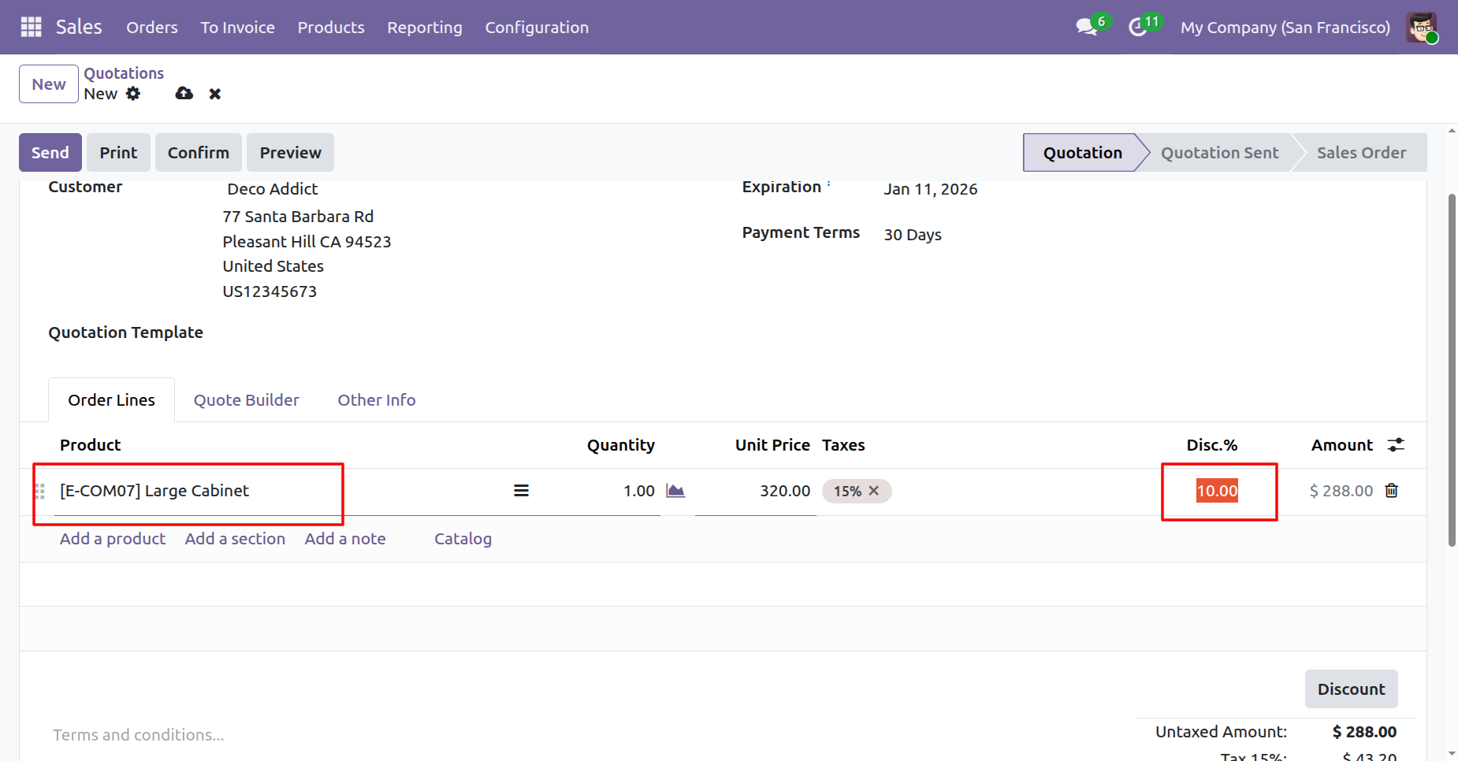1458x761 pixels.
Task: Open the apps grid menu
Action: point(31,27)
